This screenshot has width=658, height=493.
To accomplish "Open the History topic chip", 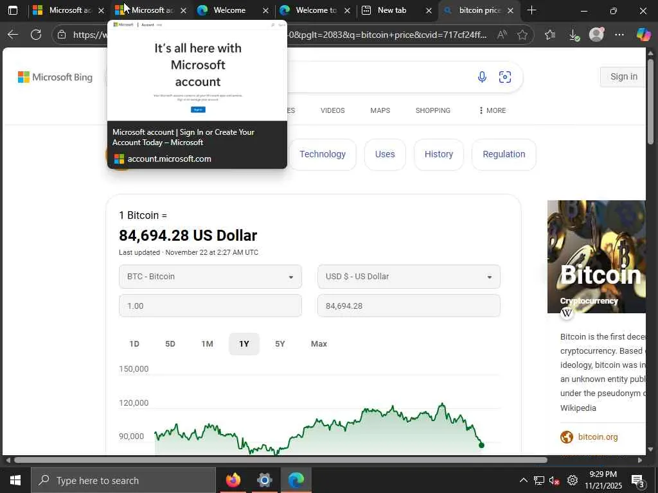I will tap(438, 154).
